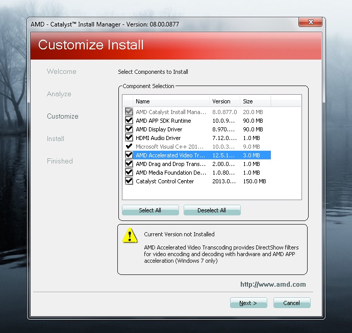Uncheck the AMD APP SDK Runtime checkbox
This screenshot has width=352, height=333.
click(x=129, y=120)
